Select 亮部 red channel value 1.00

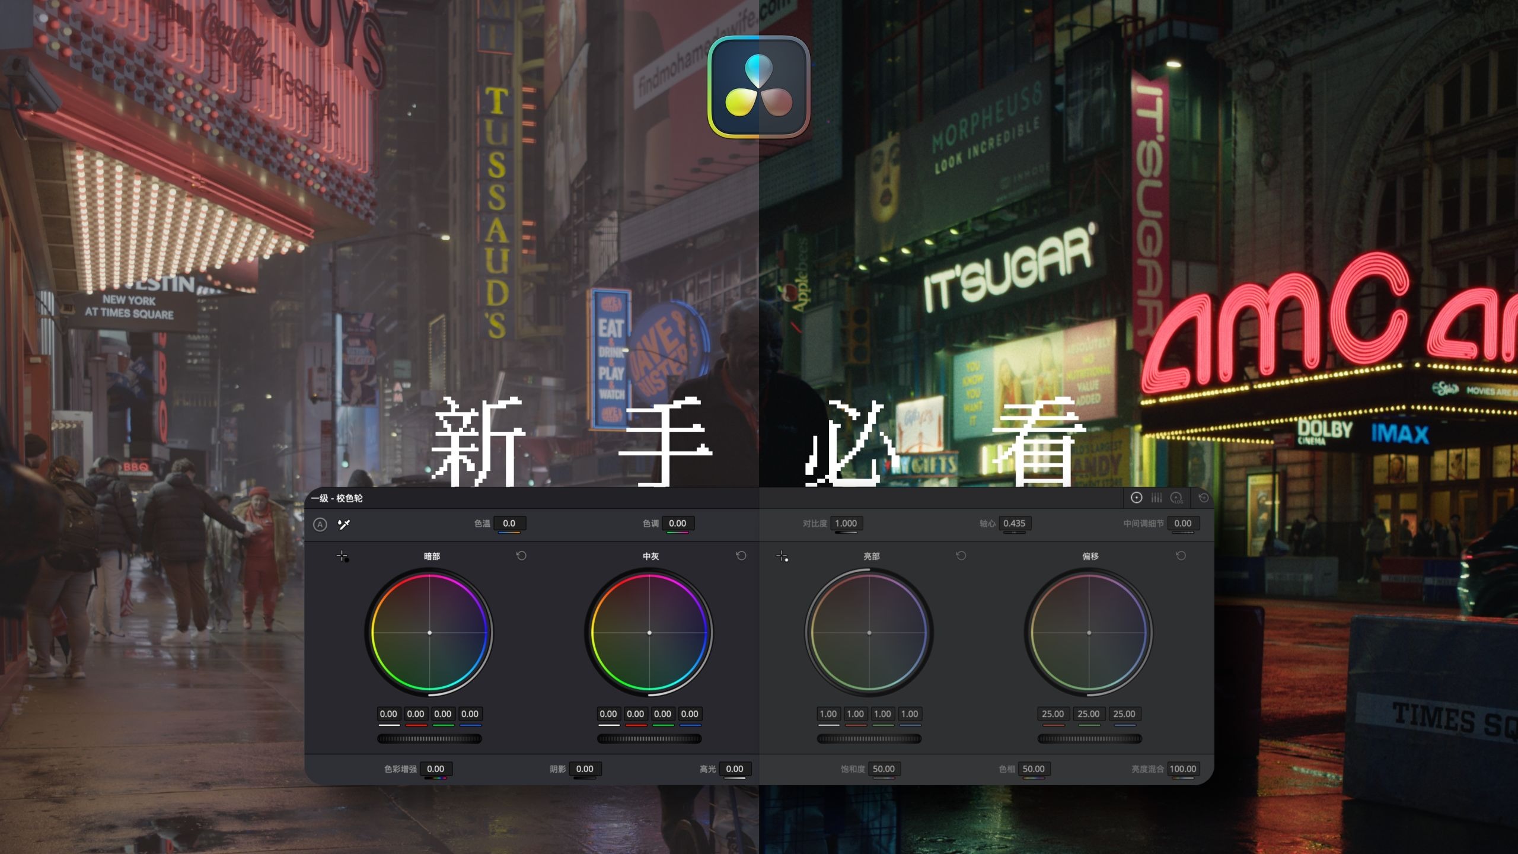(x=856, y=714)
